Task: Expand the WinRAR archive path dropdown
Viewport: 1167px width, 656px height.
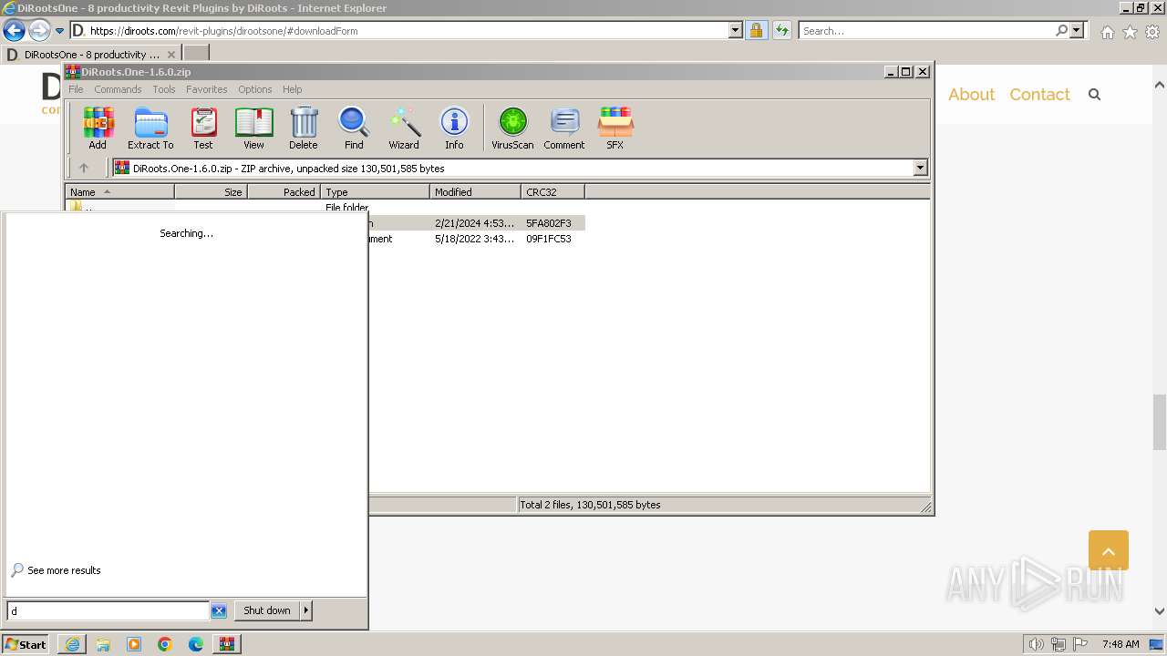Action: point(920,168)
